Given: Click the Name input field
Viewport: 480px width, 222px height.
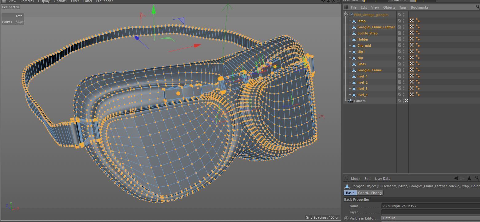Looking at the screenshot, I should click(x=430, y=206).
